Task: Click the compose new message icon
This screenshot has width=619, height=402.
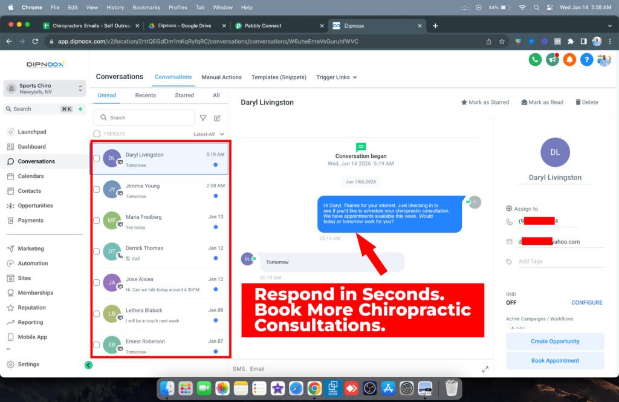Action: (x=217, y=118)
